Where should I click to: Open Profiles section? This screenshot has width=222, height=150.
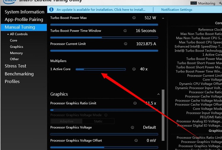[x=12, y=82]
